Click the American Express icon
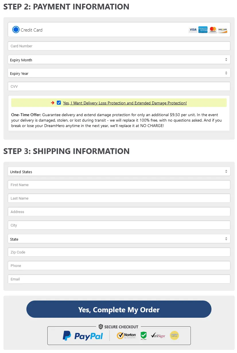The height and width of the screenshot is (353, 237). point(203,30)
